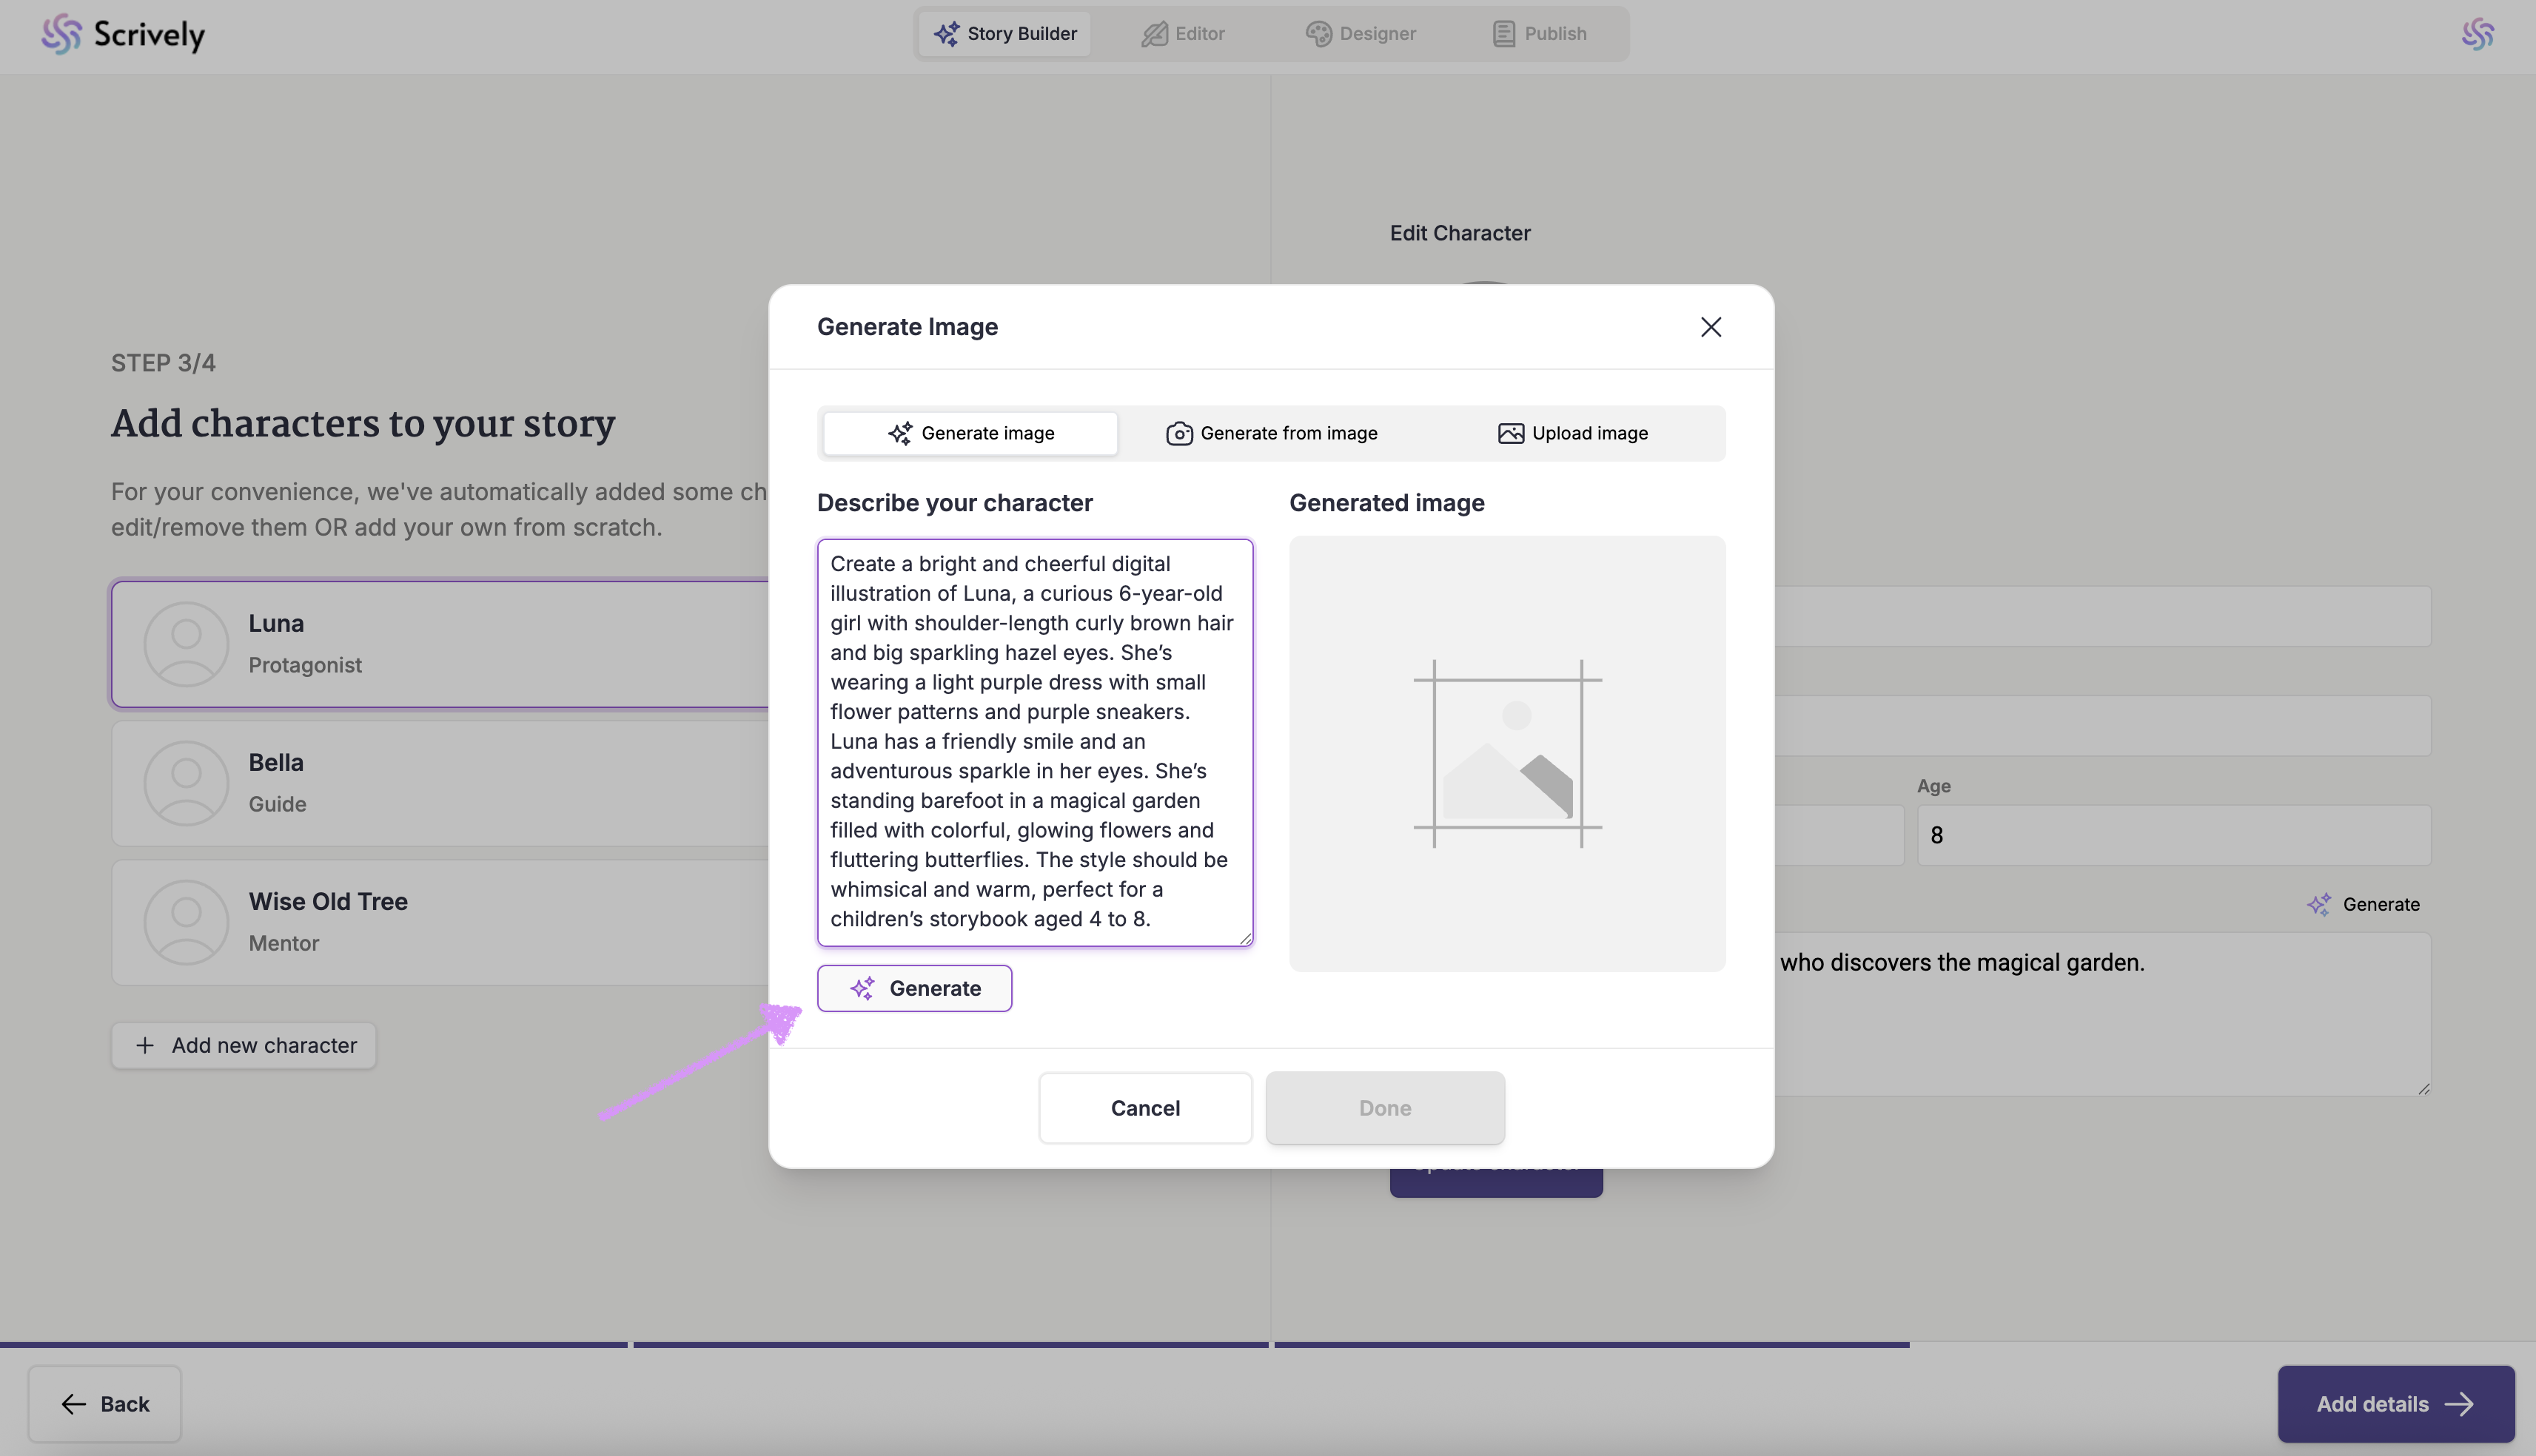Open the Publish tab
Viewport: 2536px width, 1456px height.
pyautogui.click(x=1540, y=34)
